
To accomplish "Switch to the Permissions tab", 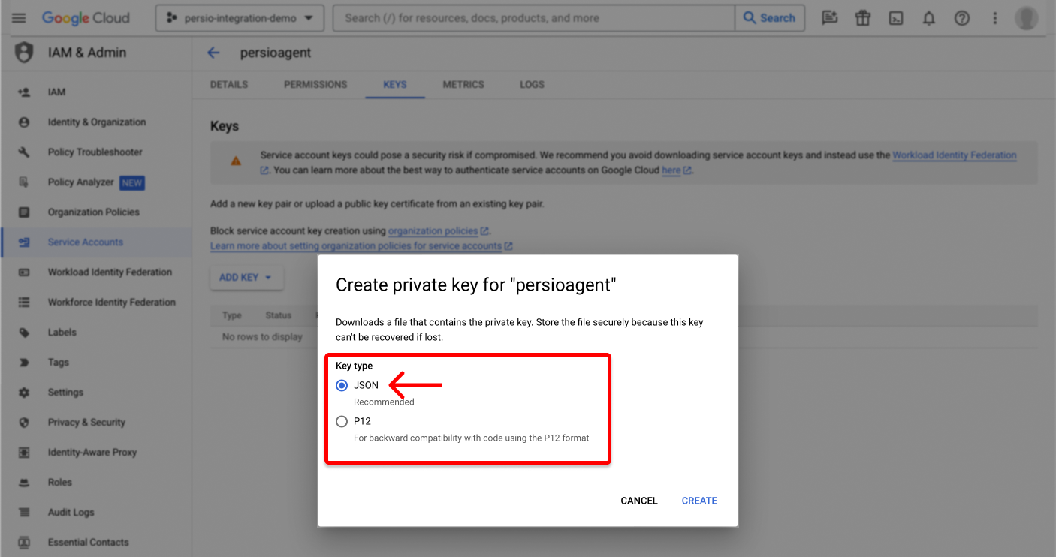I will tap(315, 85).
